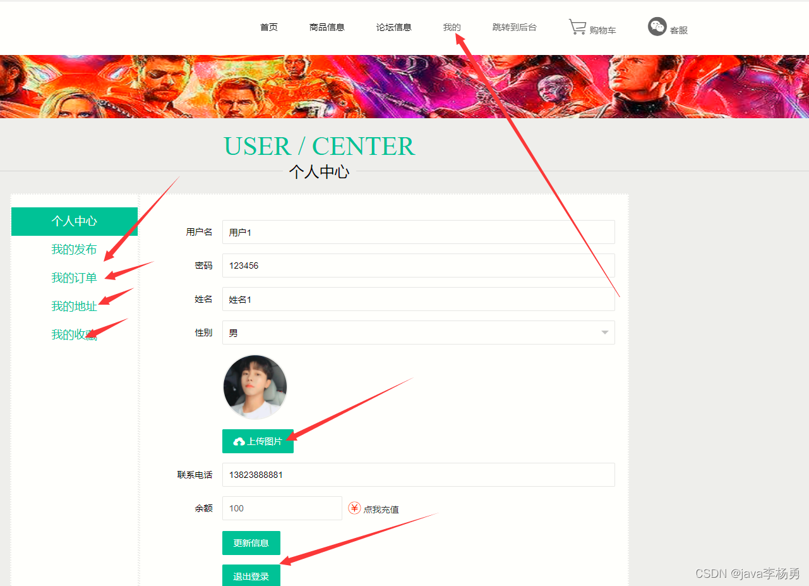Select 我的 in the navigation

click(452, 27)
